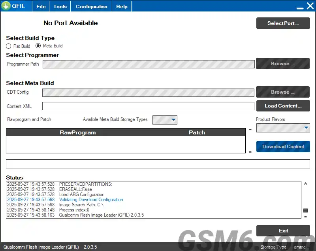The height and width of the screenshot is (251, 316).
Task: Click the upper minus icon beside RawProgram table
Action: pos(250,130)
